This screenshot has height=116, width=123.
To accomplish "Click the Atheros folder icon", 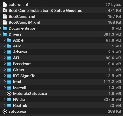I will click(9, 52).
